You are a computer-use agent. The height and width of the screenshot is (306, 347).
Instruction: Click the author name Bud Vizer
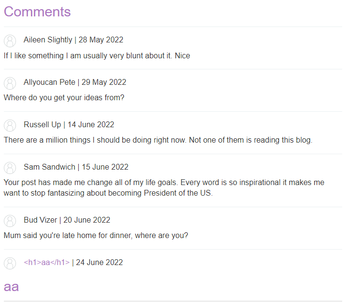(x=41, y=220)
